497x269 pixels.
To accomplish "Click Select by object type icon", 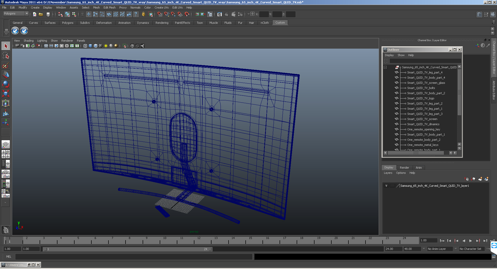I will click(x=67, y=14).
